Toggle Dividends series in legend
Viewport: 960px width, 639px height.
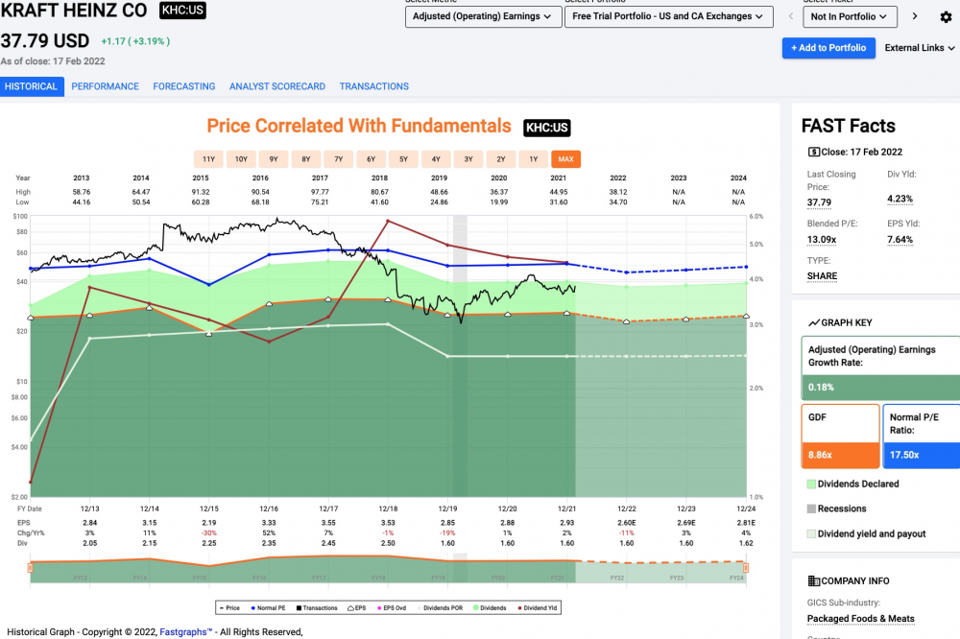click(x=490, y=607)
